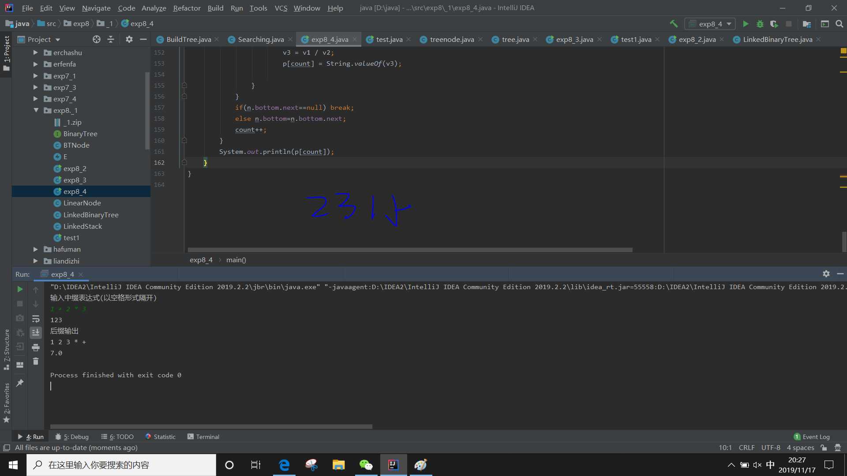Open Project Structure icon in top toolbar
Screen dimensions: 847x476
coord(807,24)
